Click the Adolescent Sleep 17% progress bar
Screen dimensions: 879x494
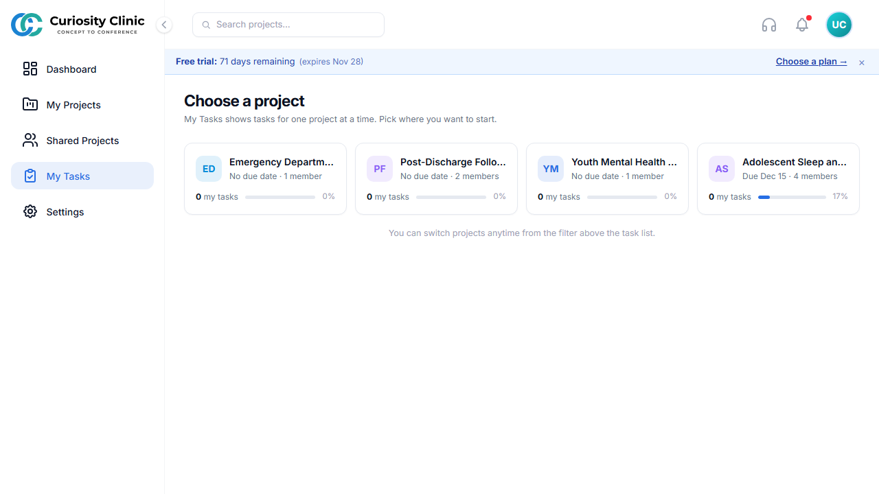coord(792,197)
